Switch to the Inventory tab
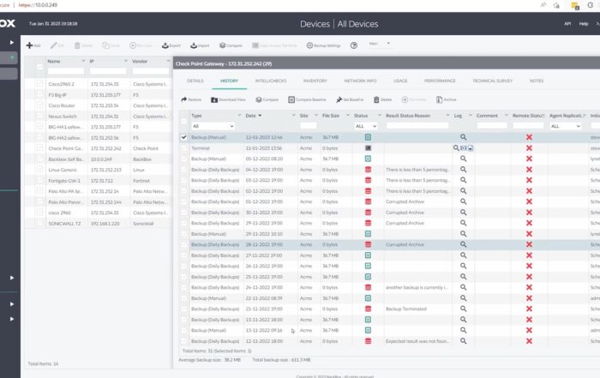This screenshot has width=600, height=378. pos(315,81)
